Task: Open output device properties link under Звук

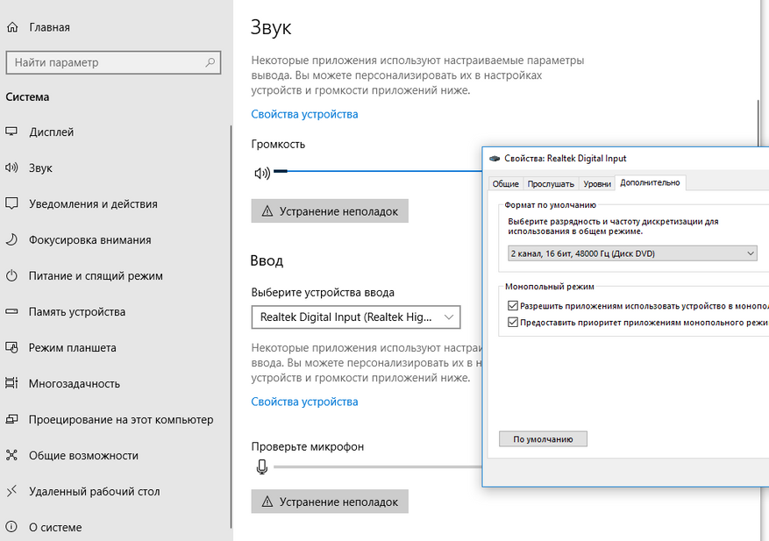Action: (304, 114)
